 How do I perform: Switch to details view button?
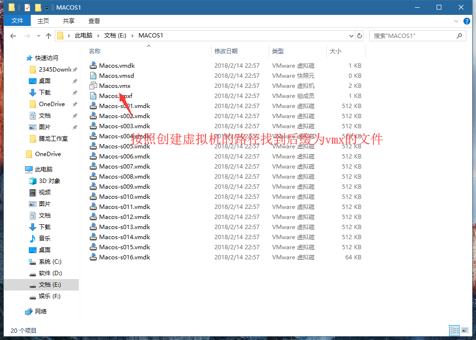454,330
